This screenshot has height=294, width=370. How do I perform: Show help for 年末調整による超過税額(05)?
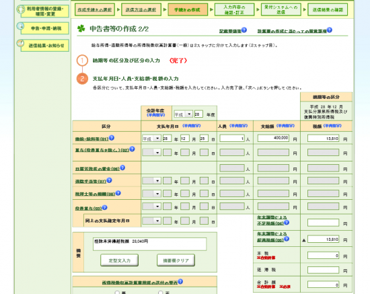pyautogui.click(x=287, y=239)
